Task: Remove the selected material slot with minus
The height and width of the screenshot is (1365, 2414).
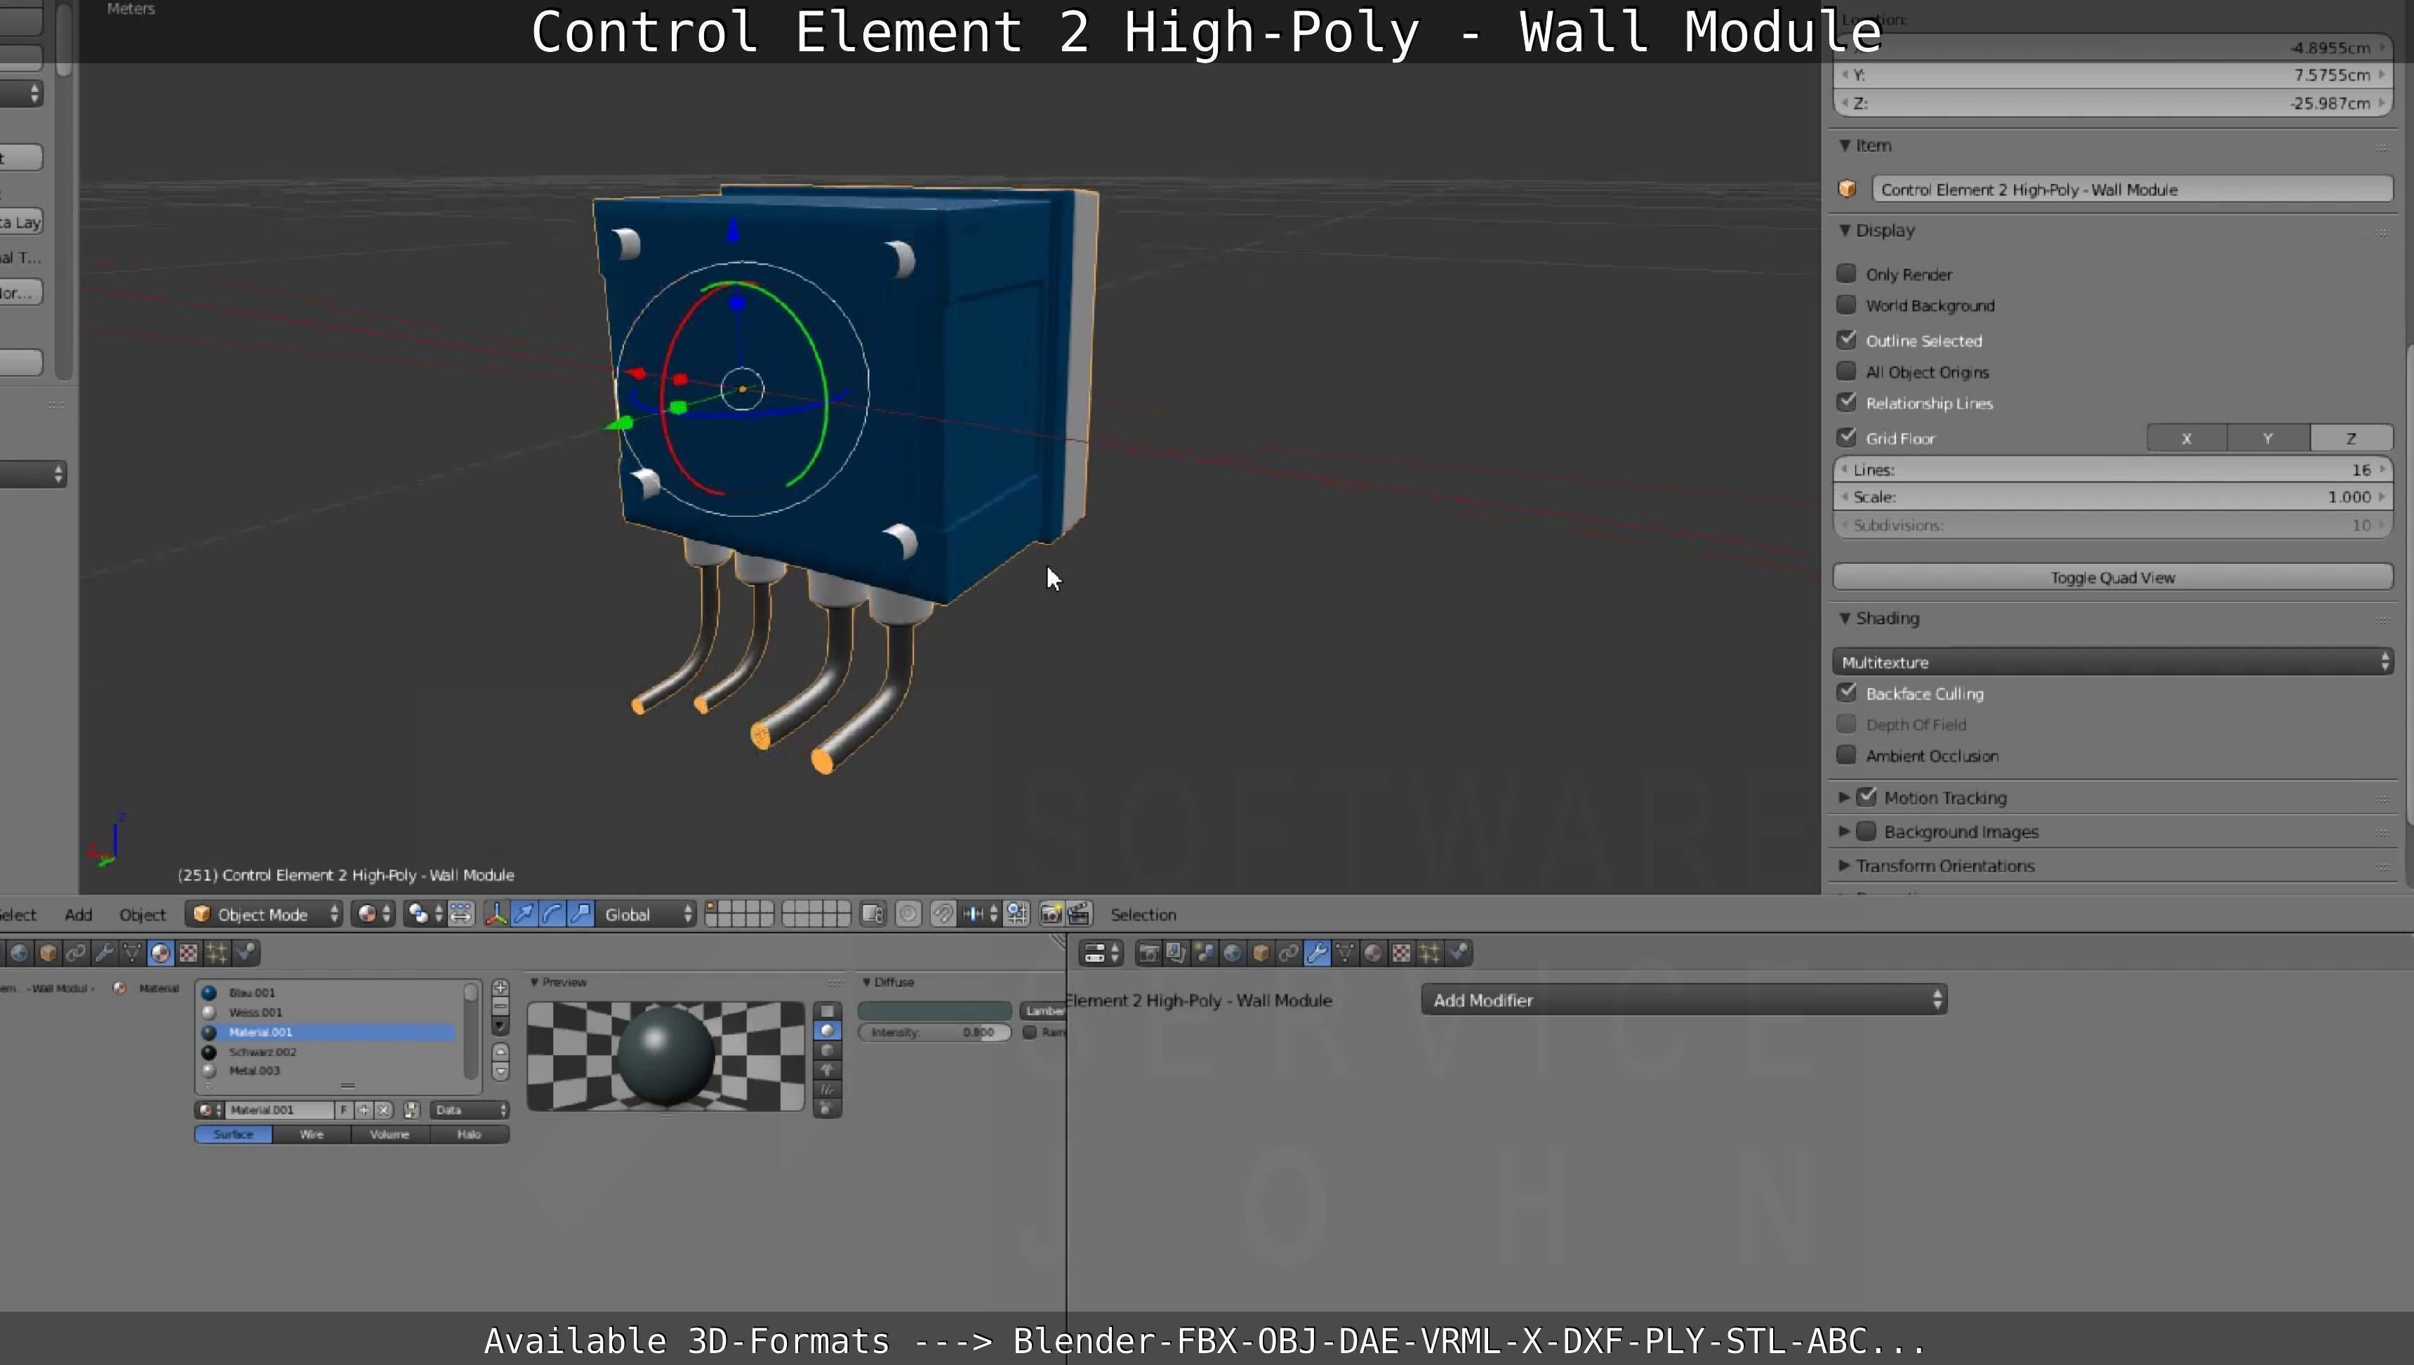Action: pos(500,1006)
